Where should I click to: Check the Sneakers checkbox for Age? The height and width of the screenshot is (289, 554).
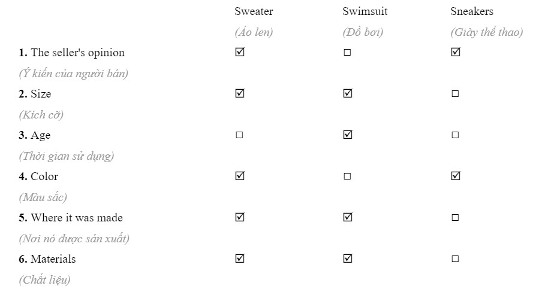[455, 135]
